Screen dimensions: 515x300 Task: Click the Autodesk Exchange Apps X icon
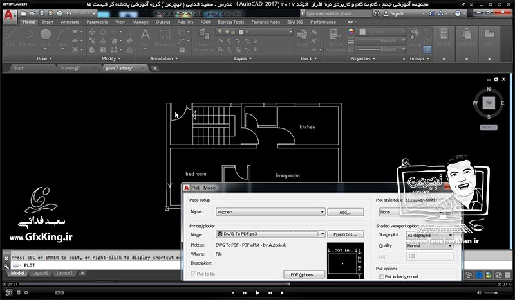click(x=431, y=13)
